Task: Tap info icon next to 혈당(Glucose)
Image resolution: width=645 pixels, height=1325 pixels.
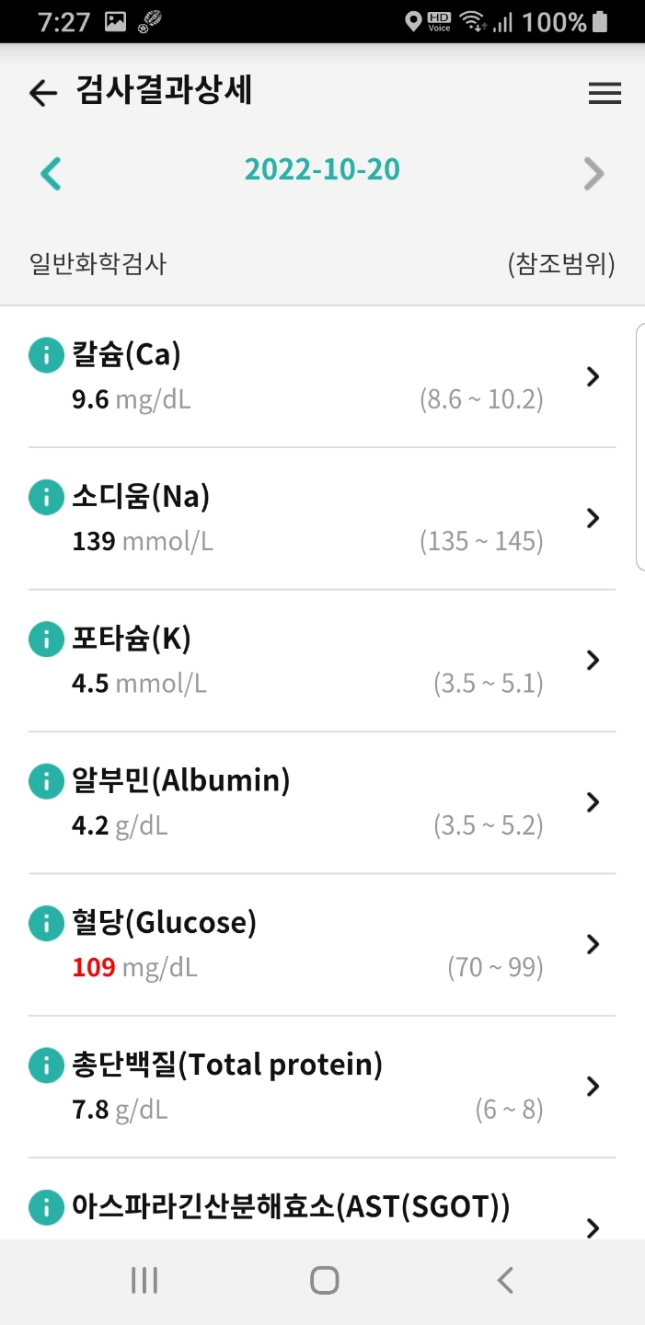Action: click(x=45, y=924)
